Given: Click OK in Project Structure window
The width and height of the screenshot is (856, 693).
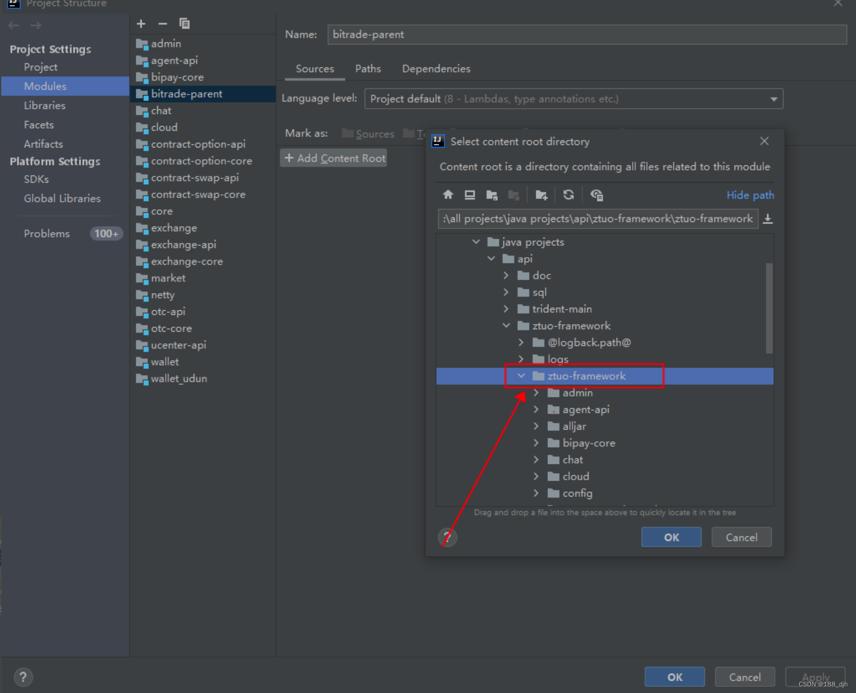Looking at the screenshot, I should [x=674, y=677].
